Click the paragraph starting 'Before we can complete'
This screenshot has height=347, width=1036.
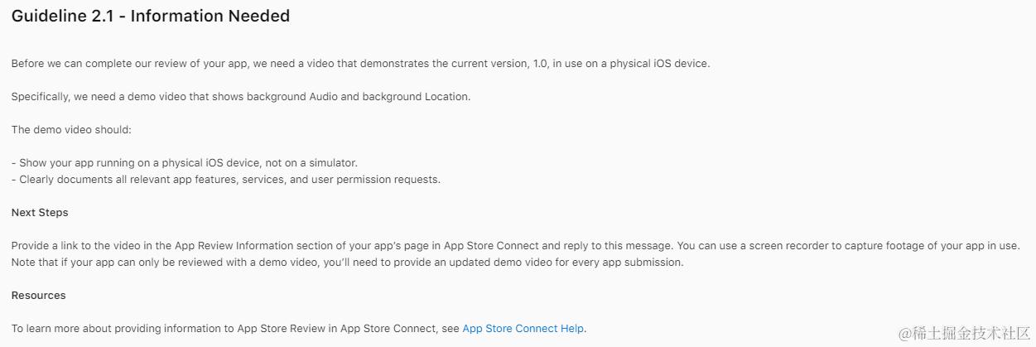click(x=360, y=64)
